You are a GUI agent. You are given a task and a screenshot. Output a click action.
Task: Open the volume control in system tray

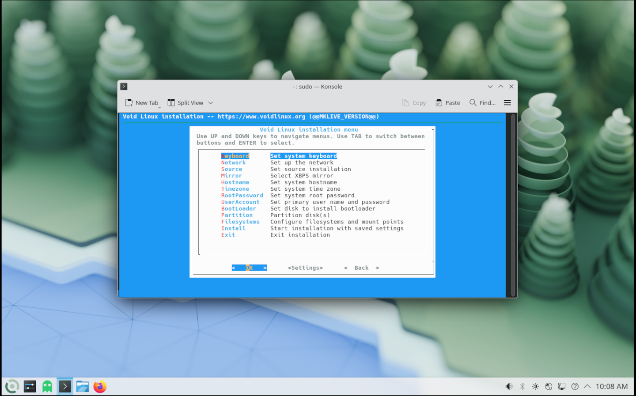pos(509,387)
